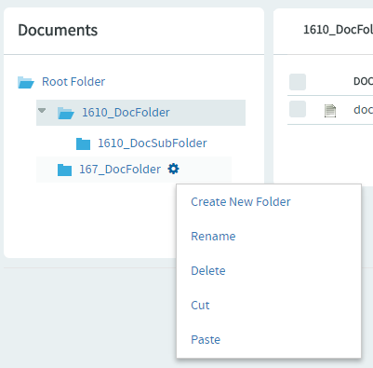373x368 pixels.
Task: Click the doc file name link
Action: tap(363, 109)
